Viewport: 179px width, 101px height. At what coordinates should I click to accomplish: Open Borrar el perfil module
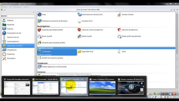pos(45,36)
